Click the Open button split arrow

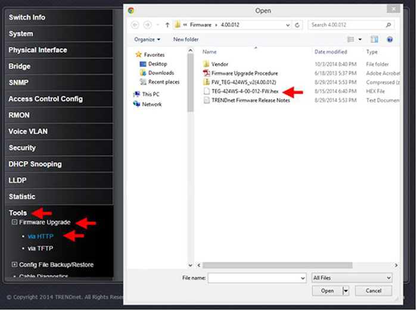click(346, 291)
